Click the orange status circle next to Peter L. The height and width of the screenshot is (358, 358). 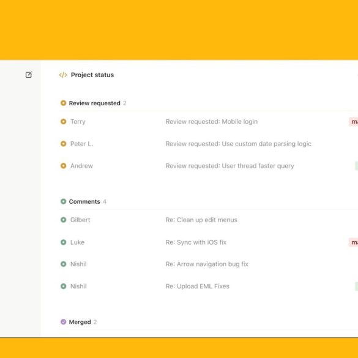click(64, 144)
